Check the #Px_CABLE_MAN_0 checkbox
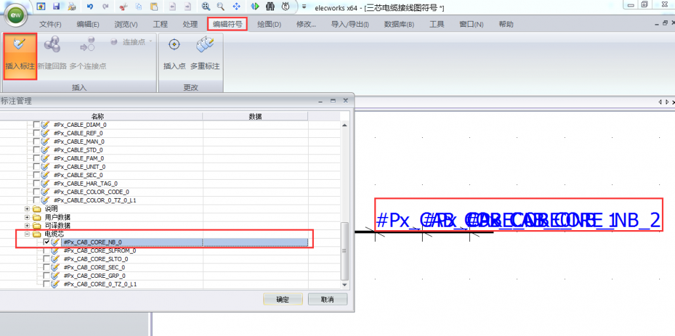675x336 pixels. pyautogui.click(x=36, y=141)
